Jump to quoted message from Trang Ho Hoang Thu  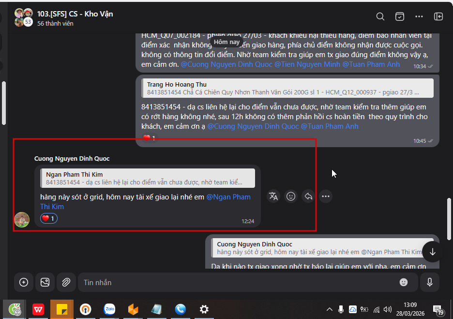pos(287,88)
